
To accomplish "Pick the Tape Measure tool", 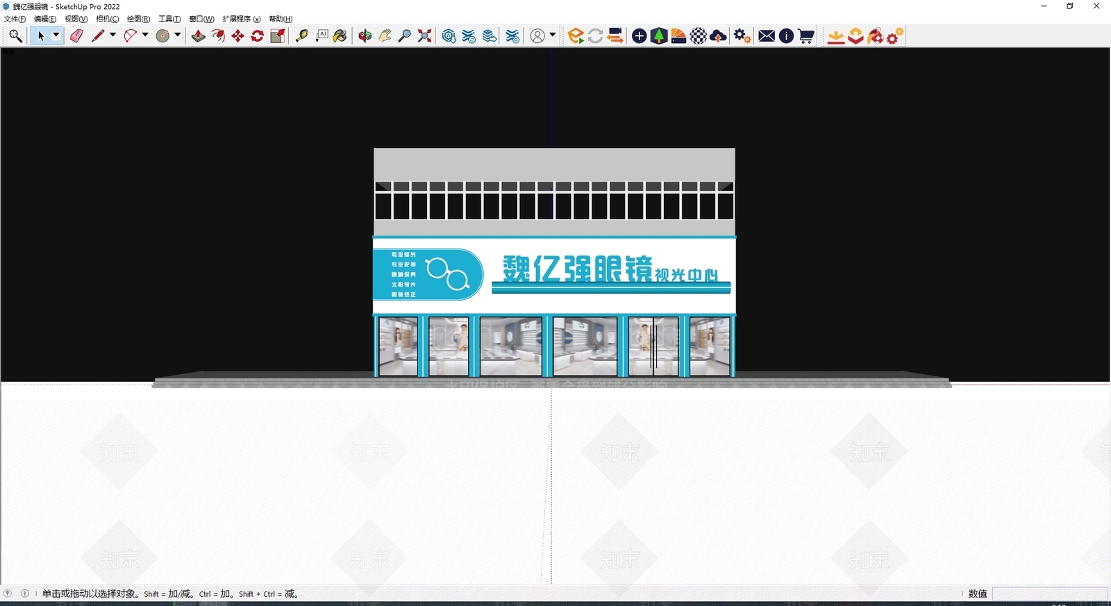I will tap(302, 36).
